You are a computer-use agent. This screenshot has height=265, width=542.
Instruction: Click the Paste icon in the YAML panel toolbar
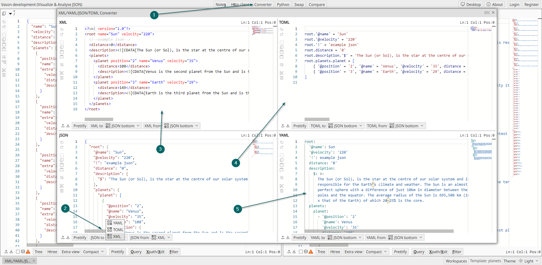click(282, 165)
